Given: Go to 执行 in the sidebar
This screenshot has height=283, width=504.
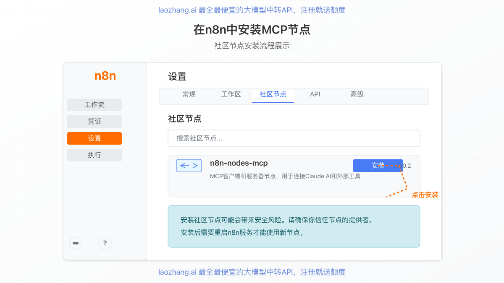Looking at the screenshot, I should click(x=94, y=155).
